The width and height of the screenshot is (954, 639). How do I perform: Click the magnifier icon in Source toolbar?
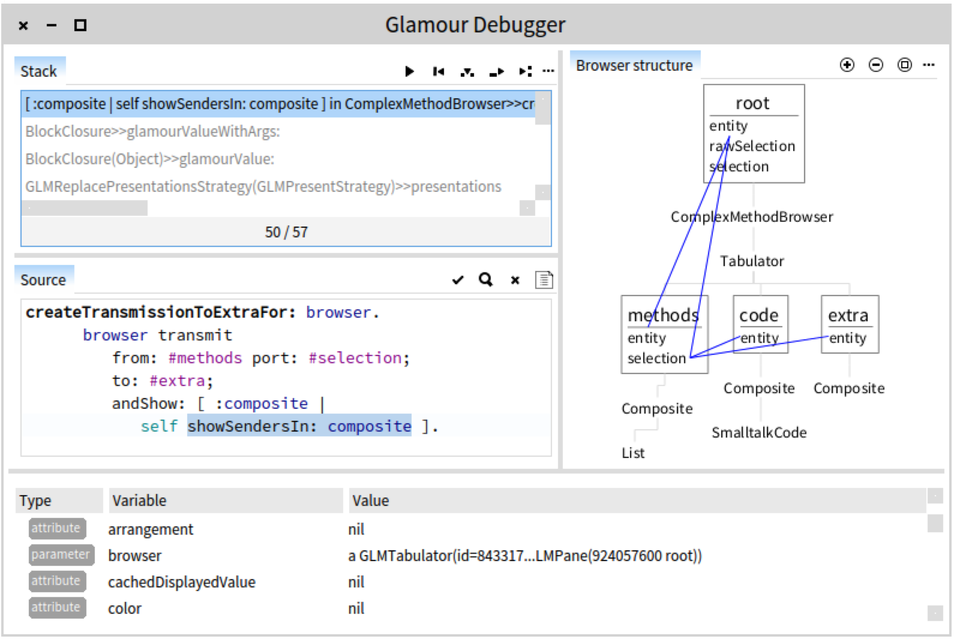[x=486, y=280]
